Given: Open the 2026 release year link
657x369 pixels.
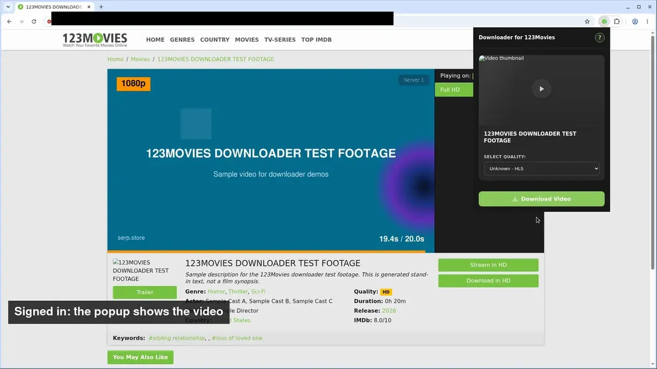Looking at the screenshot, I should 389,311.
